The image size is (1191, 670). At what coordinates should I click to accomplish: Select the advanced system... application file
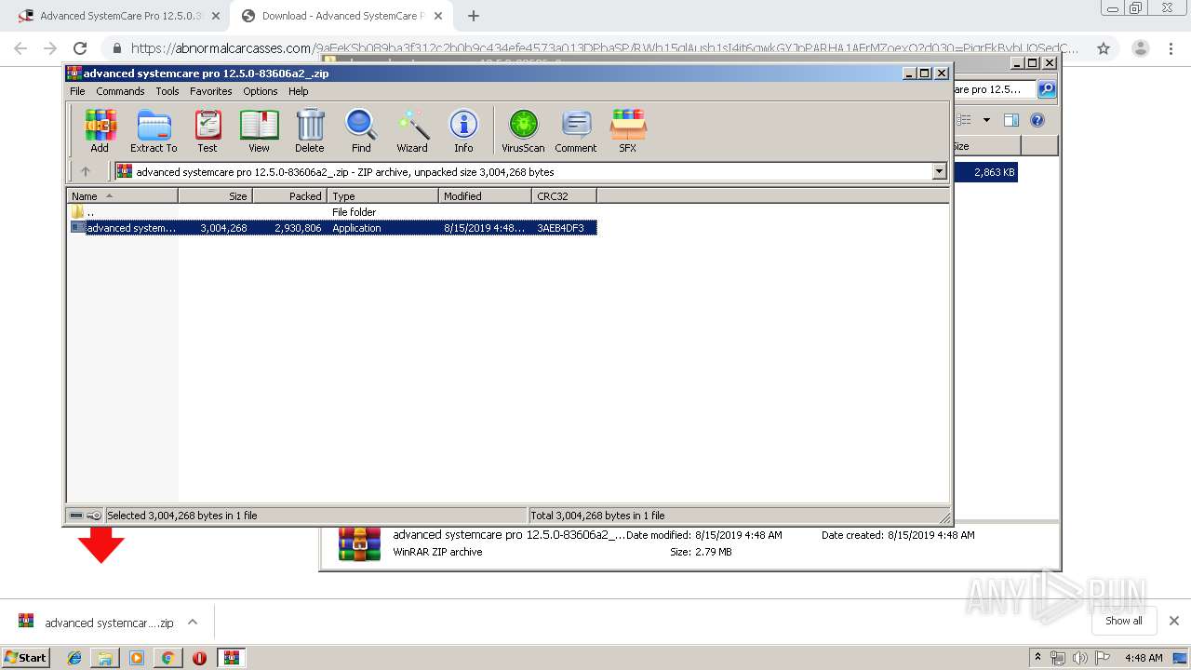[333, 228]
